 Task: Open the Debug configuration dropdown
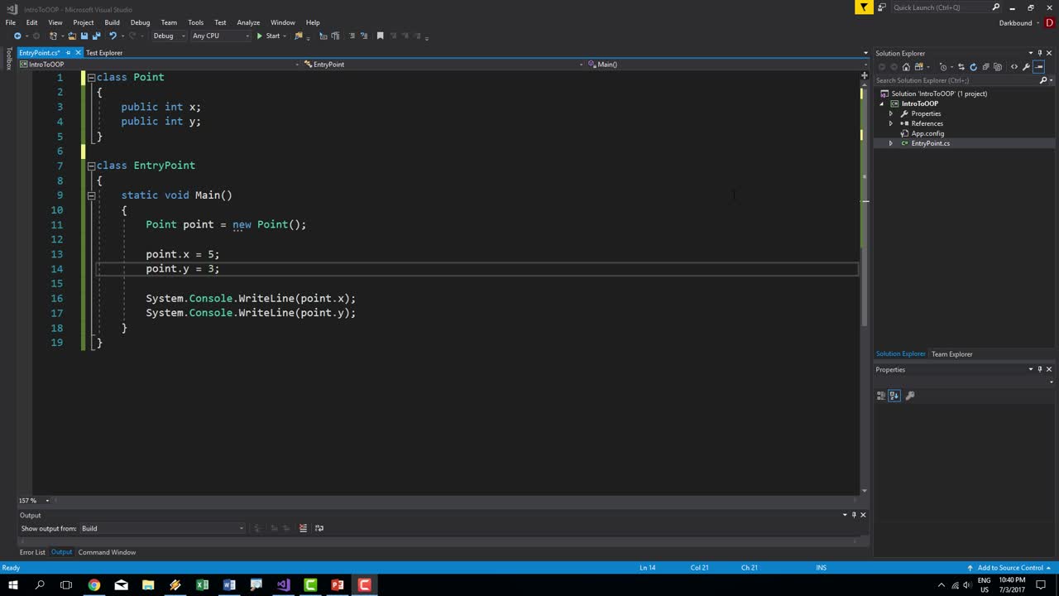(170, 36)
